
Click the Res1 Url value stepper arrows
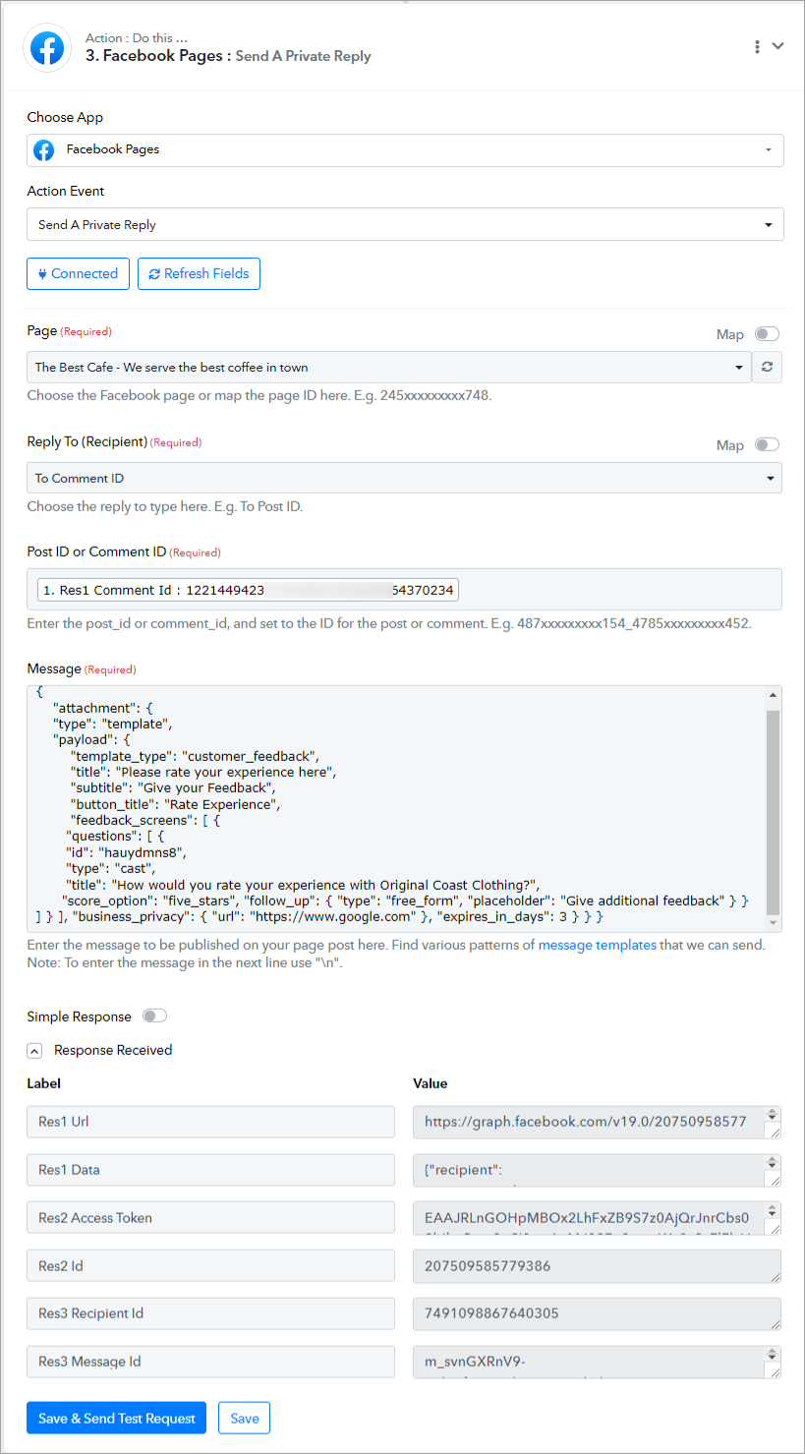click(773, 1116)
